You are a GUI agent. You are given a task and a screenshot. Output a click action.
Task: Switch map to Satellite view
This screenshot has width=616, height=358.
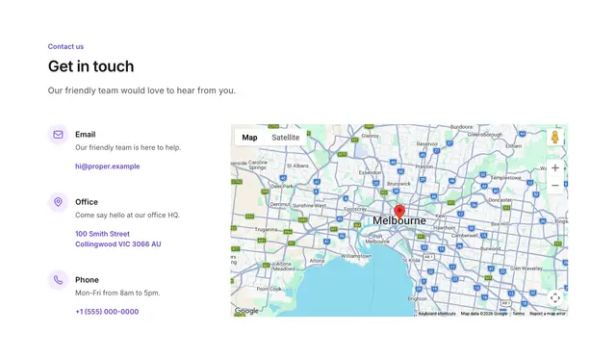pyautogui.click(x=286, y=138)
